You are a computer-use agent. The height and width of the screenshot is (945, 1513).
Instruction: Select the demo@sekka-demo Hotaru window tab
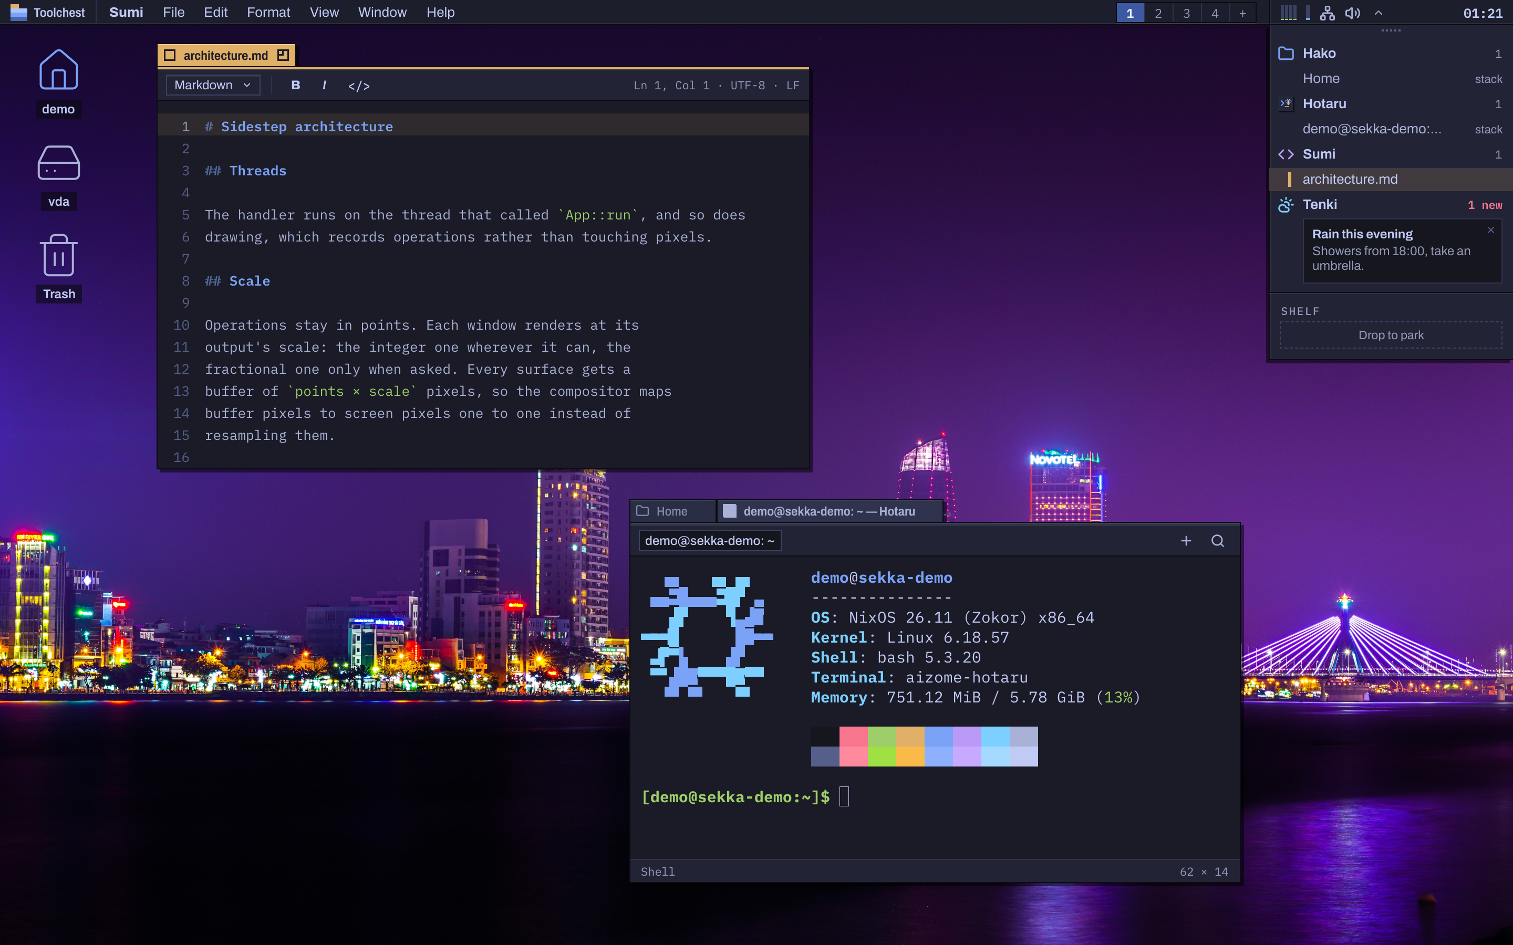click(829, 511)
